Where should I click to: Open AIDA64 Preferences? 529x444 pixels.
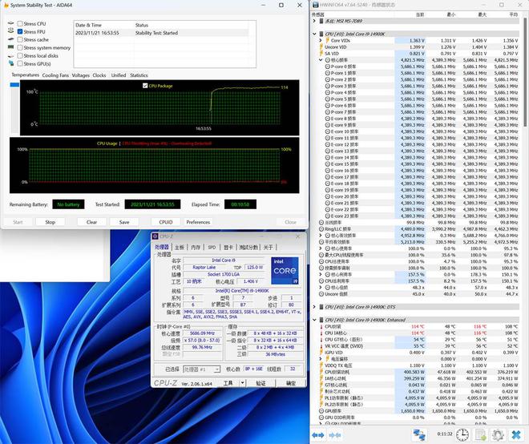pyautogui.click(x=198, y=222)
